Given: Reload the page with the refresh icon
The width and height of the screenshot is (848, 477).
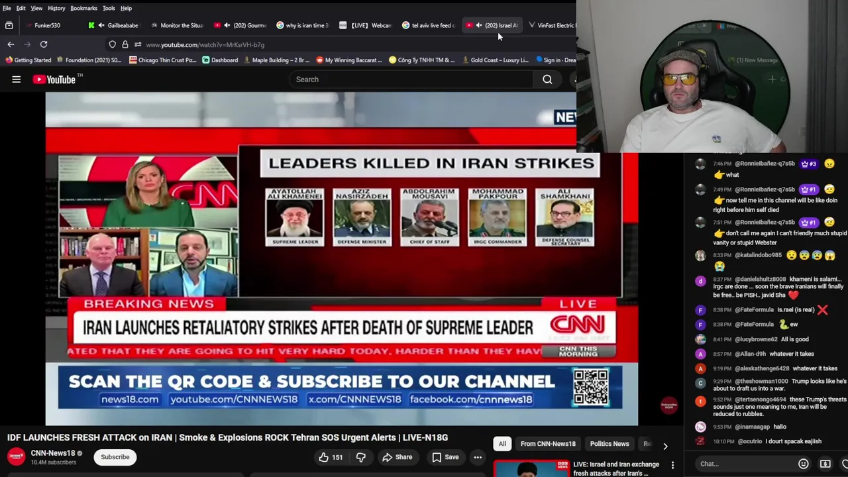Looking at the screenshot, I should click(x=44, y=44).
